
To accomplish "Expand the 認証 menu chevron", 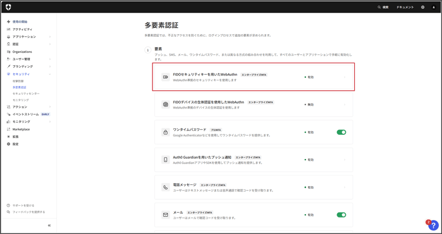I will 50,44.
